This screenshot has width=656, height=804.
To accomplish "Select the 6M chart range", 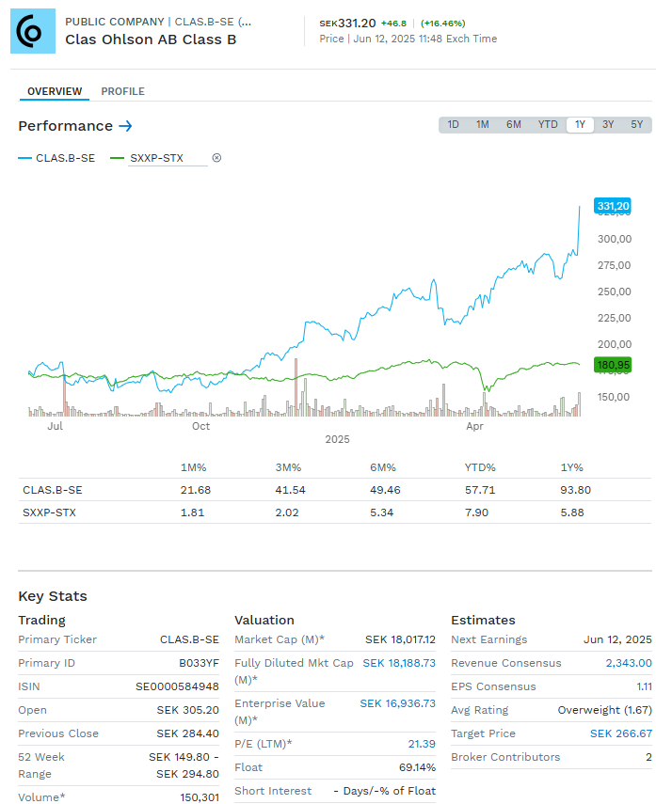I will click(x=513, y=125).
